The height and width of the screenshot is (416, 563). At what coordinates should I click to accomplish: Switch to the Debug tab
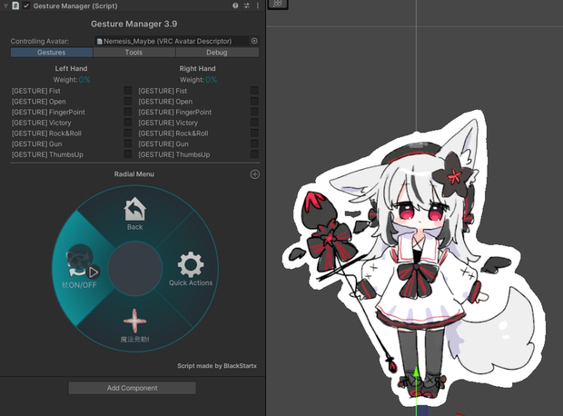(x=217, y=53)
